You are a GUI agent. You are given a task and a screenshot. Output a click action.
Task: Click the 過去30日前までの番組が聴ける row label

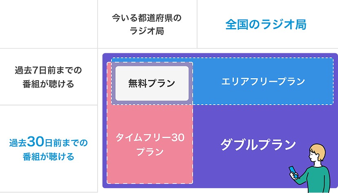click(x=48, y=149)
